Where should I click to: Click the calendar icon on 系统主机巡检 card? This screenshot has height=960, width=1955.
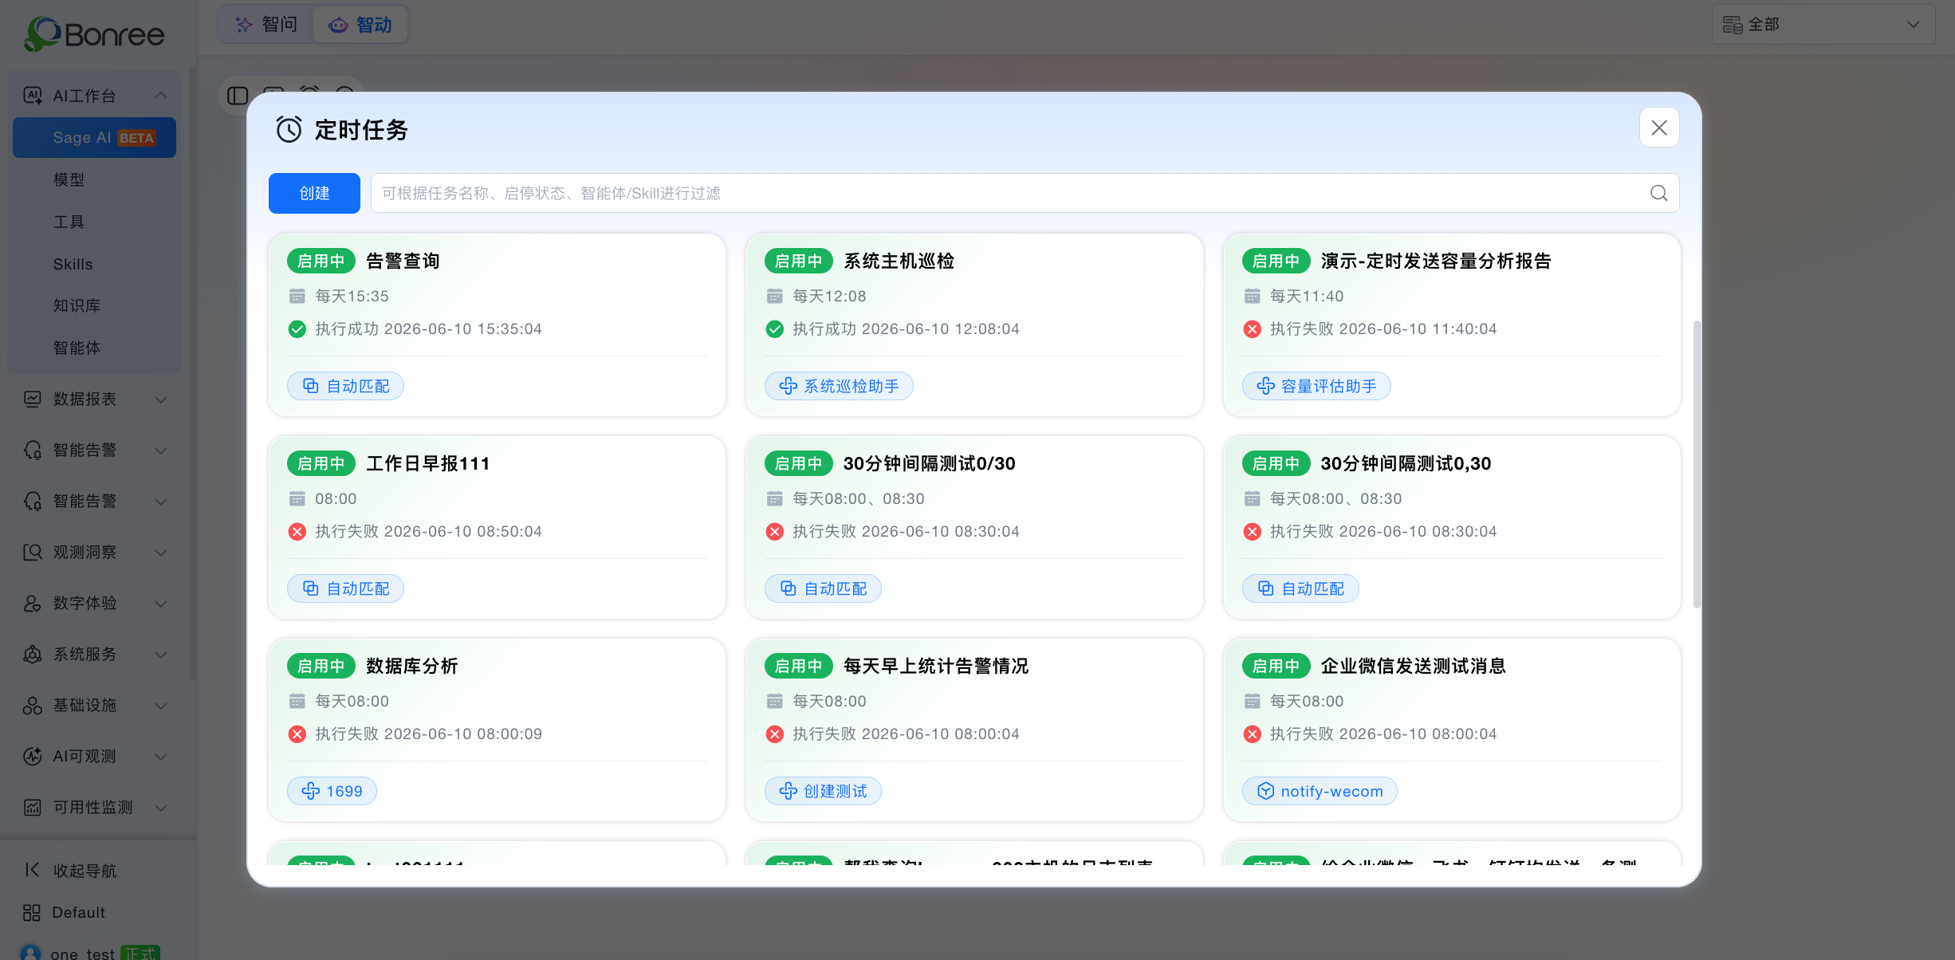(x=775, y=297)
